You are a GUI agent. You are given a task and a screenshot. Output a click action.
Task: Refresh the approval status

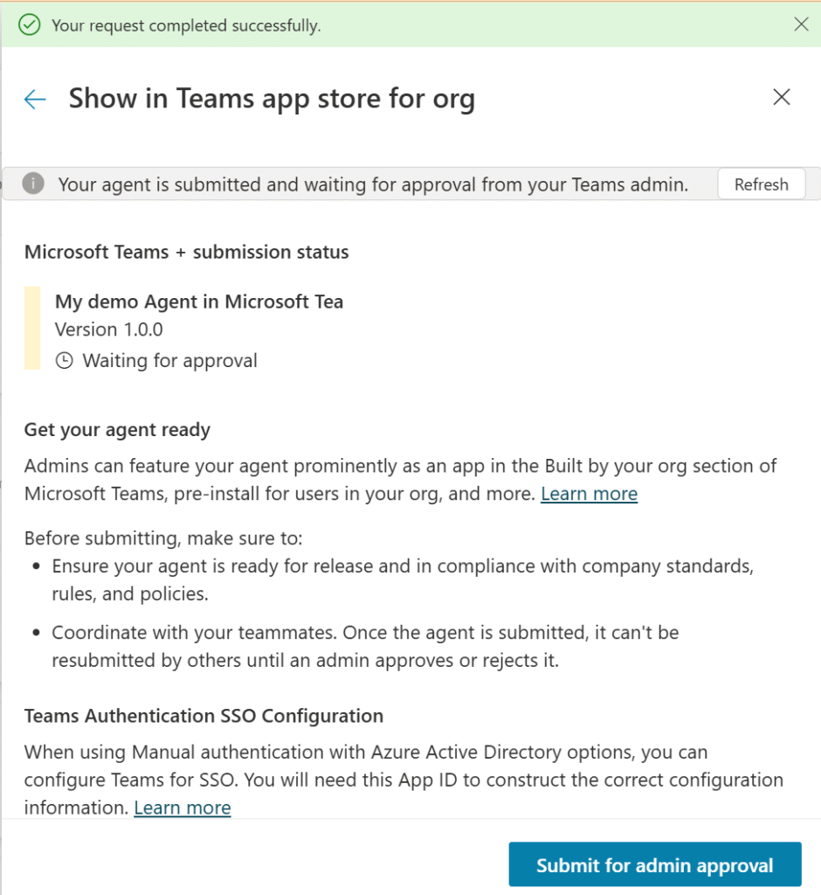coord(761,184)
